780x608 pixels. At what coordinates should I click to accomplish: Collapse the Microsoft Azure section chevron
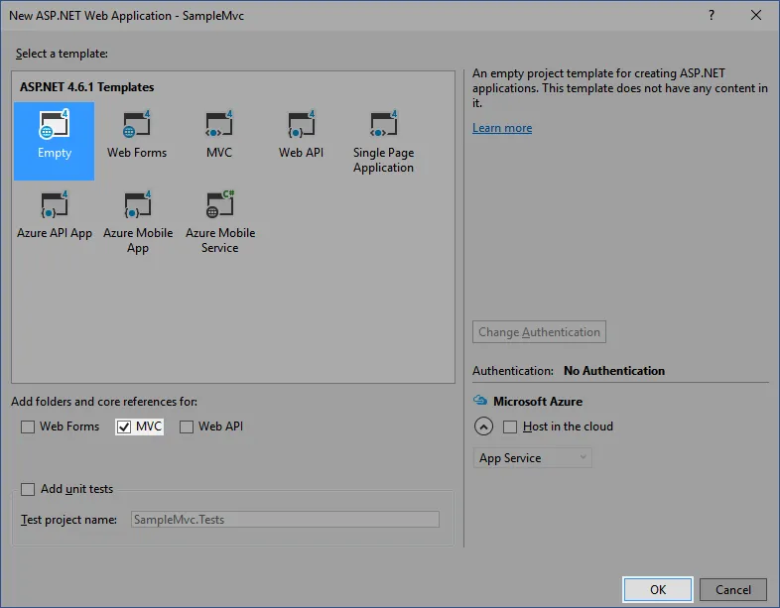click(483, 426)
